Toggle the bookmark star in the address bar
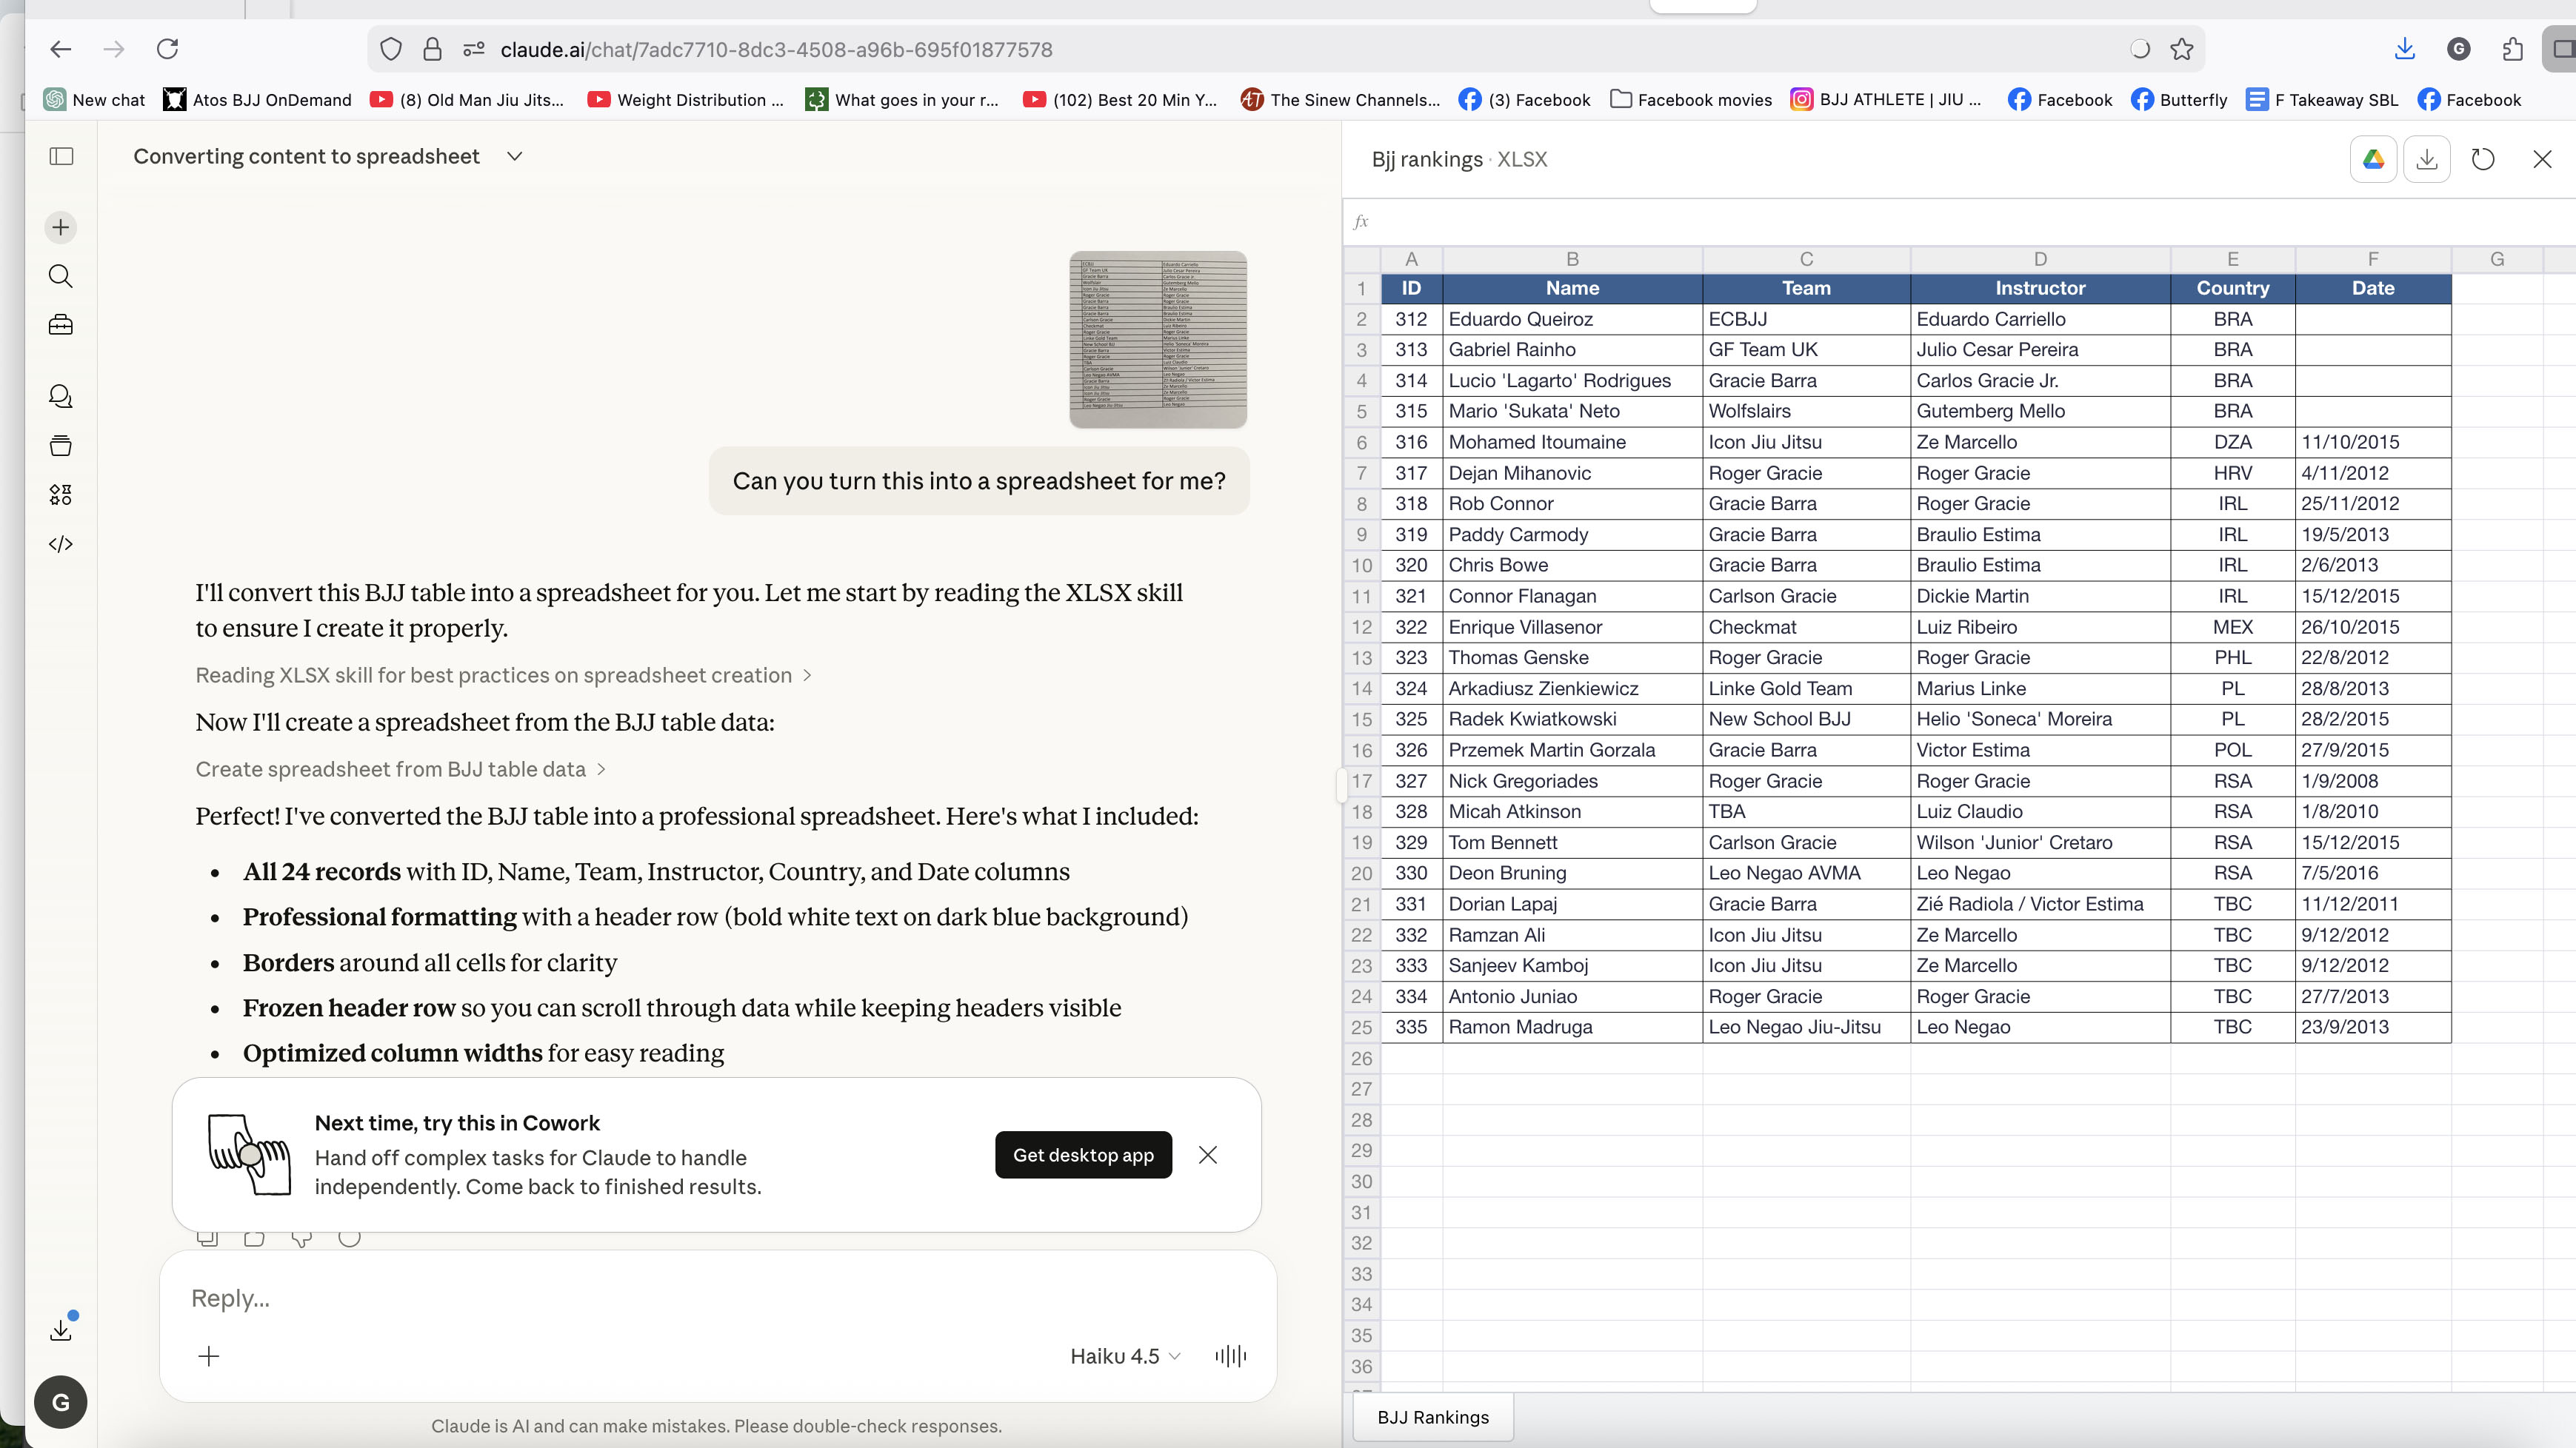This screenshot has width=2576, height=1448. (2180, 49)
